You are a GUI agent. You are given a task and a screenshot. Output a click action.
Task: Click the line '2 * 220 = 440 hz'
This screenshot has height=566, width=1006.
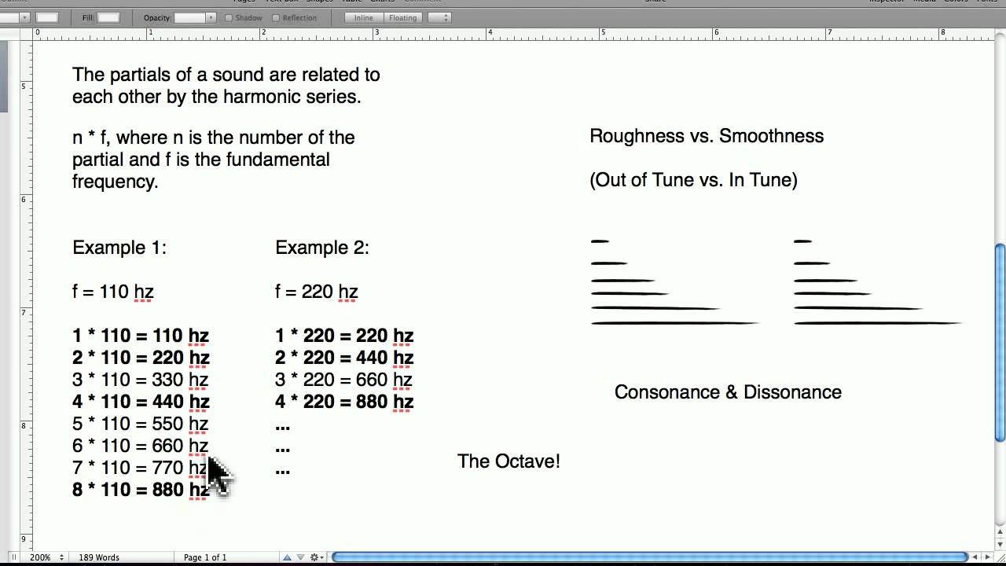pos(344,358)
